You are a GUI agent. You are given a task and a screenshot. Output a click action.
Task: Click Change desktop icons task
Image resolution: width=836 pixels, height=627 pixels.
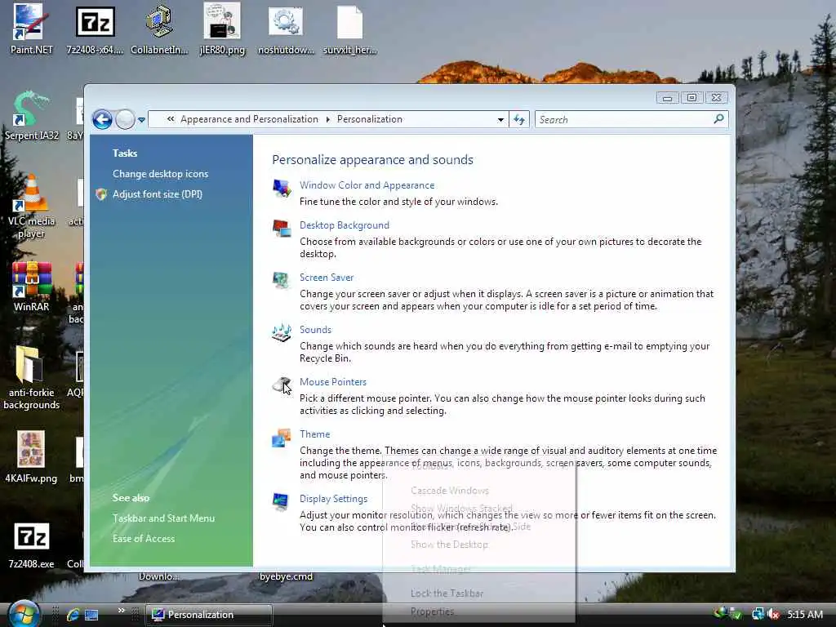click(160, 174)
